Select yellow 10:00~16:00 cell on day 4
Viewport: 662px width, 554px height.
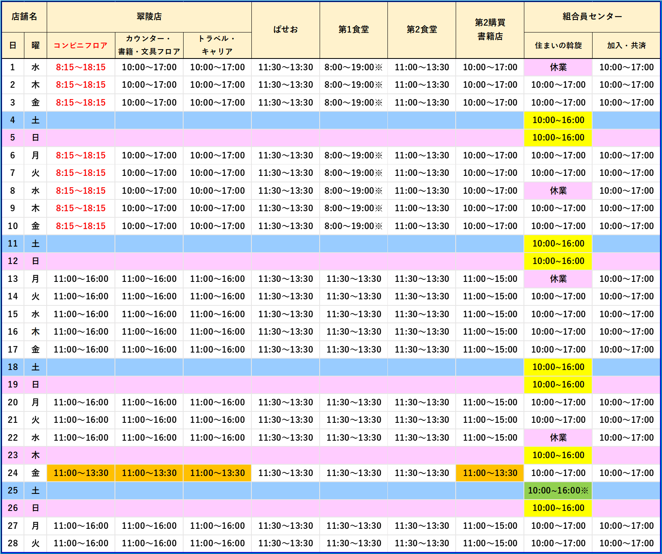[558, 120]
